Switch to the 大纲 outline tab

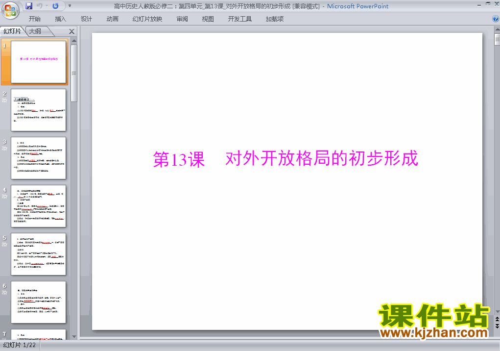pos(36,31)
